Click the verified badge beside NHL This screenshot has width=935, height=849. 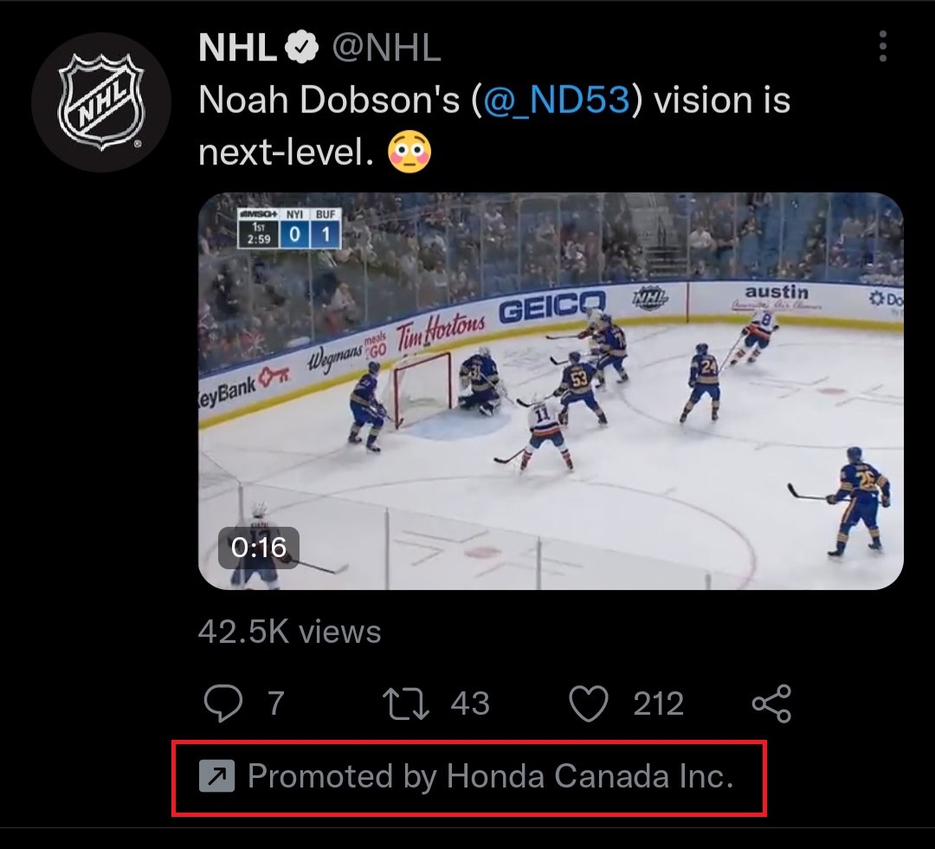coord(302,49)
